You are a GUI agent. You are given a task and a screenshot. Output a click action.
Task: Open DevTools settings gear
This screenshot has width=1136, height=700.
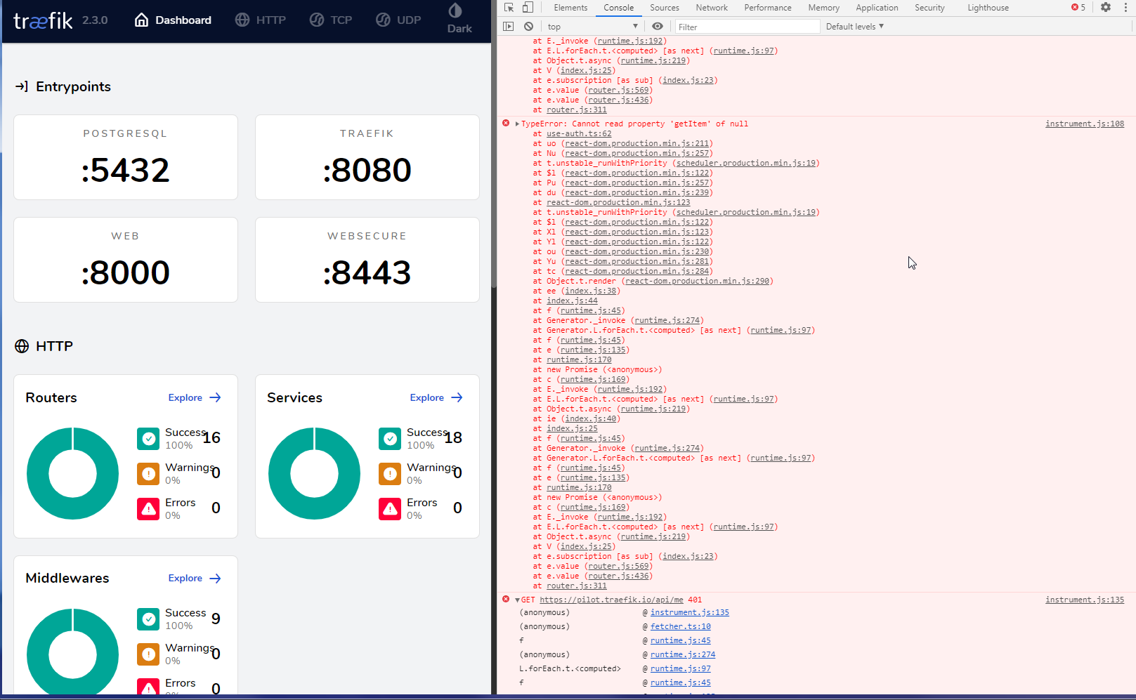[1105, 8]
